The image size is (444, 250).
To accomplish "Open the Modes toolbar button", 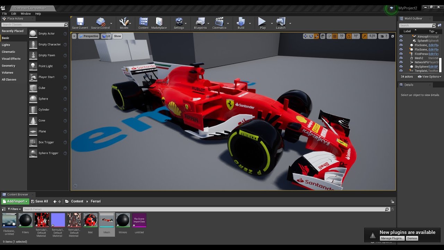I will (124, 24).
